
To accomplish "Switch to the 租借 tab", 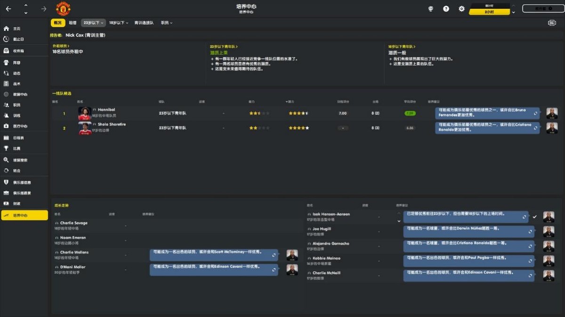I will (73, 23).
